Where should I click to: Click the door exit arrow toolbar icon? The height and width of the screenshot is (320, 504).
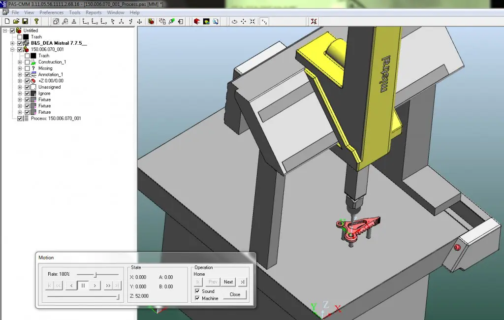181,22
